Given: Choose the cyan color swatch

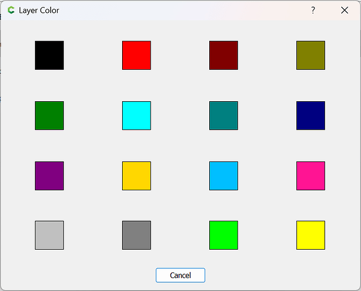Looking at the screenshot, I should (137, 115).
